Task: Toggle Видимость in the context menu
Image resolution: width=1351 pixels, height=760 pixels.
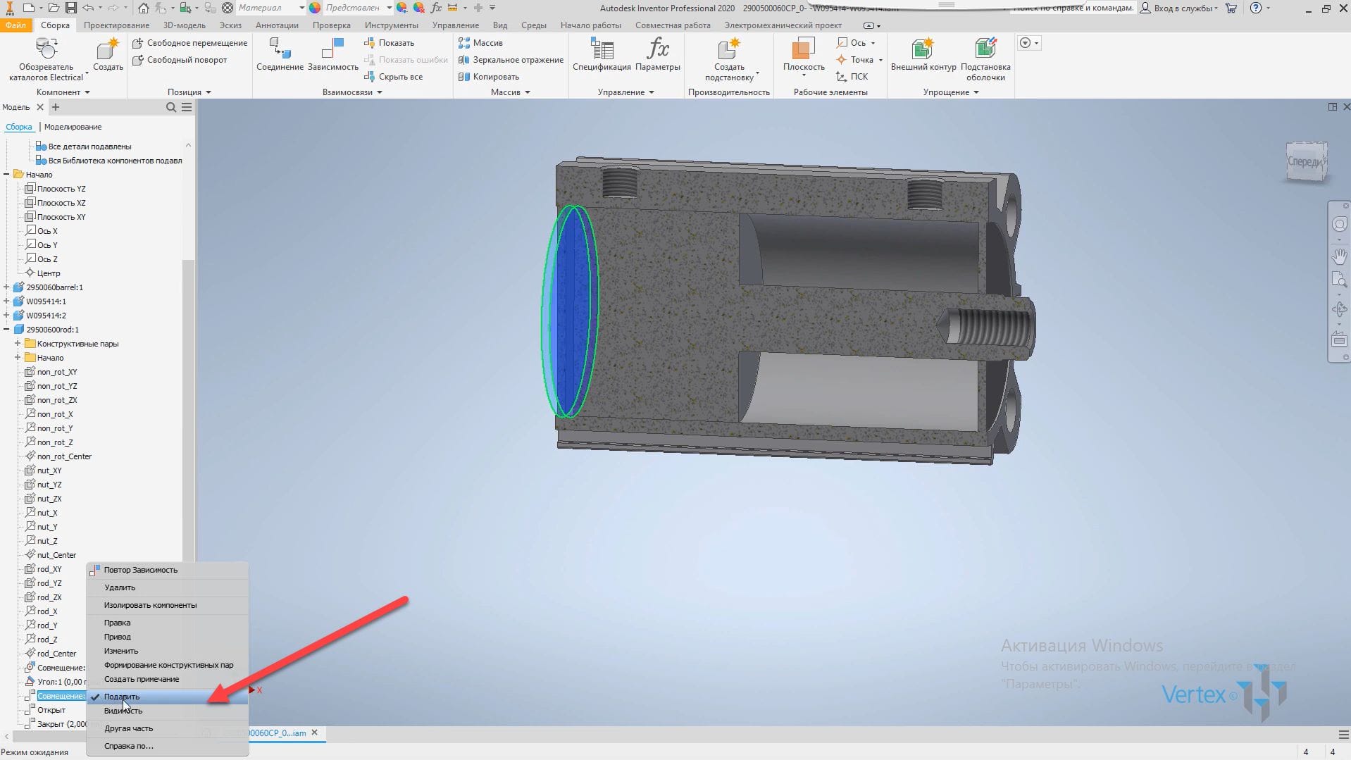Action: tap(168, 711)
